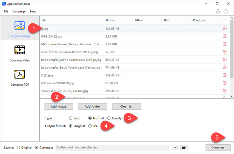The height and width of the screenshot is (154, 234).
Task: Open the output folder icon
Action: 184,147
